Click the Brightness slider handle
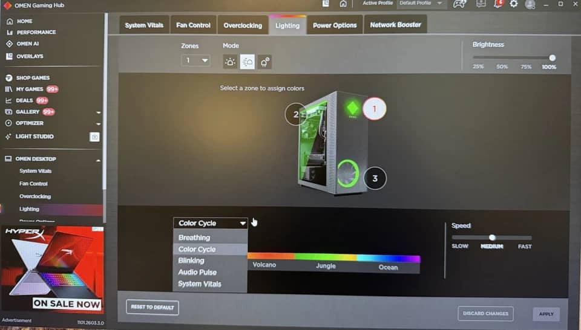This screenshot has width=581, height=330. tap(552, 57)
